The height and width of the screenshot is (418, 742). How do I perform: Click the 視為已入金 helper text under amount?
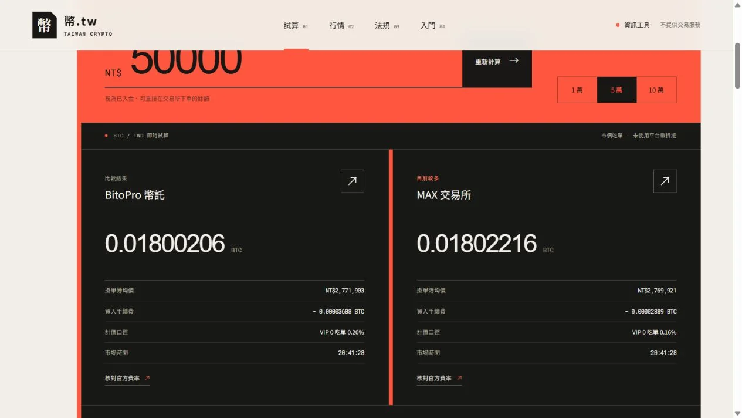[x=157, y=99]
